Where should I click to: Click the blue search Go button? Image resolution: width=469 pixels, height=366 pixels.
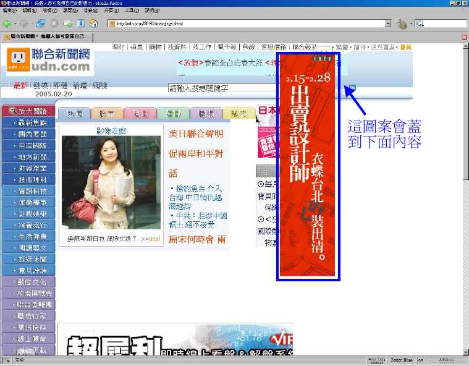(353, 87)
